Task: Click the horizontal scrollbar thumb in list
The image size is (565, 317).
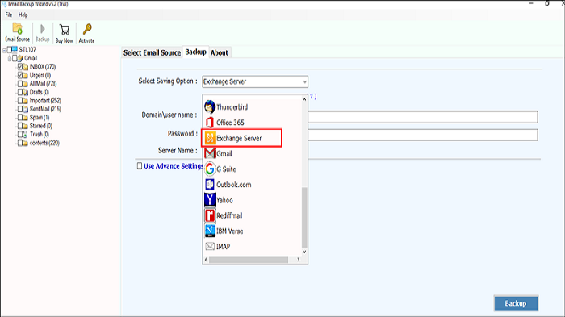Action: [249, 260]
